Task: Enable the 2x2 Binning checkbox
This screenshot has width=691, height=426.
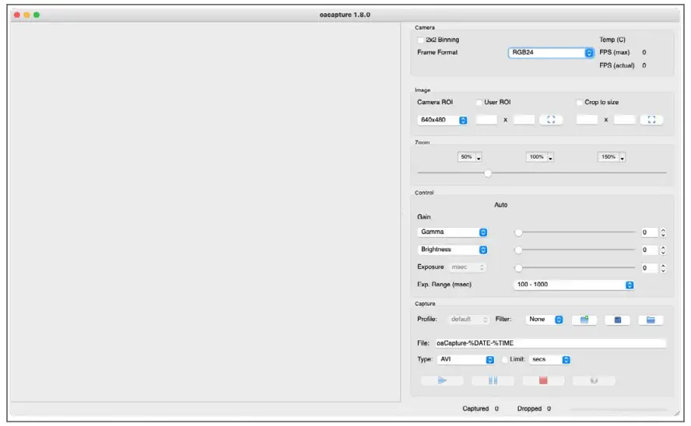Action: click(421, 40)
